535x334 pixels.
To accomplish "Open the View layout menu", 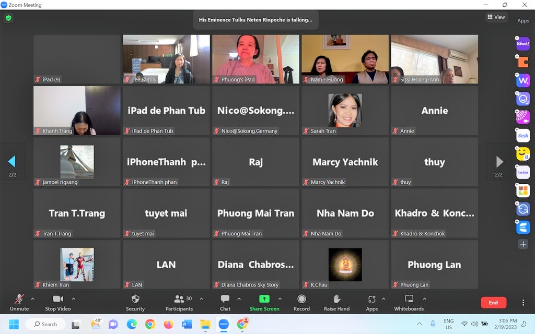I will click(x=496, y=17).
